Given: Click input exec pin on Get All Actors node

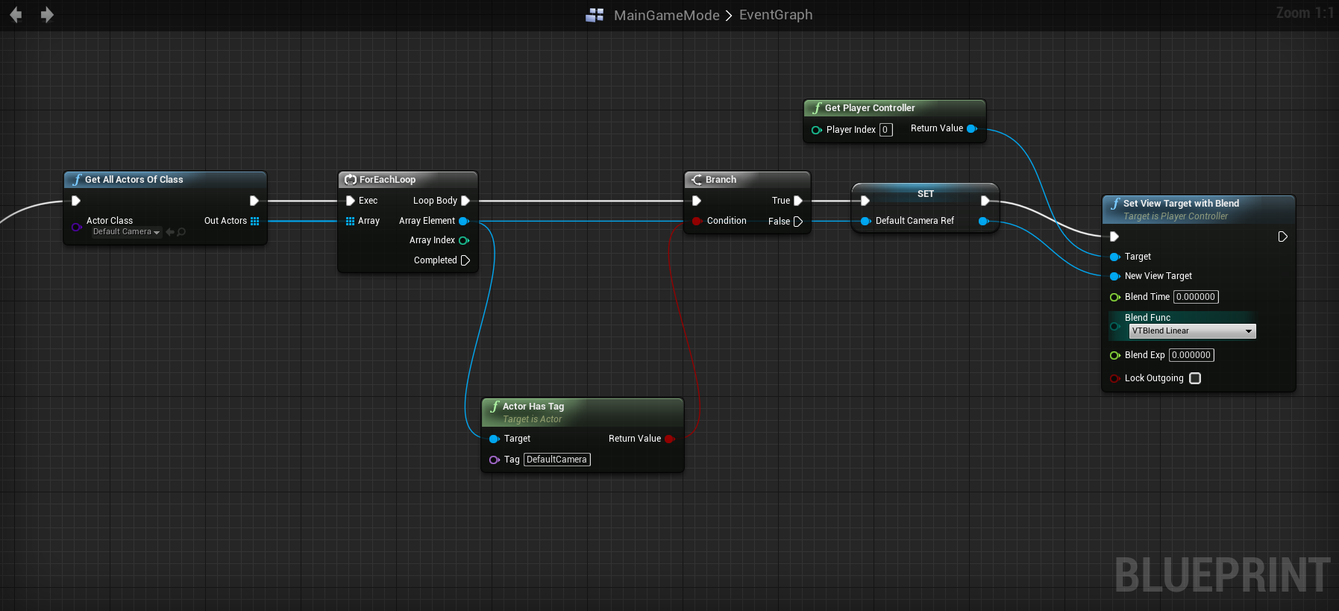Looking at the screenshot, I should coord(75,201).
